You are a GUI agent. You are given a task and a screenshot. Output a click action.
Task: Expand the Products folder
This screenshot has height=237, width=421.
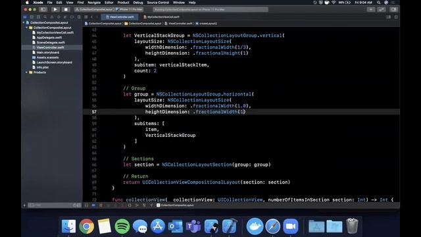(x=26, y=72)
